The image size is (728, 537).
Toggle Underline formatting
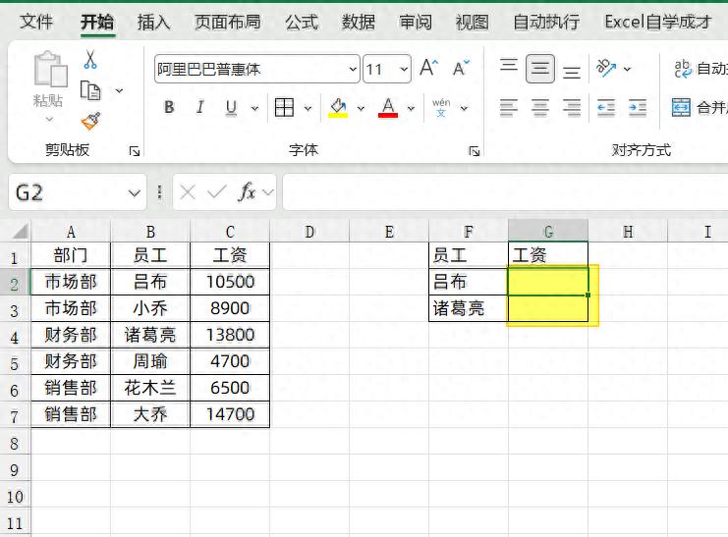click(x=231, y=108)
